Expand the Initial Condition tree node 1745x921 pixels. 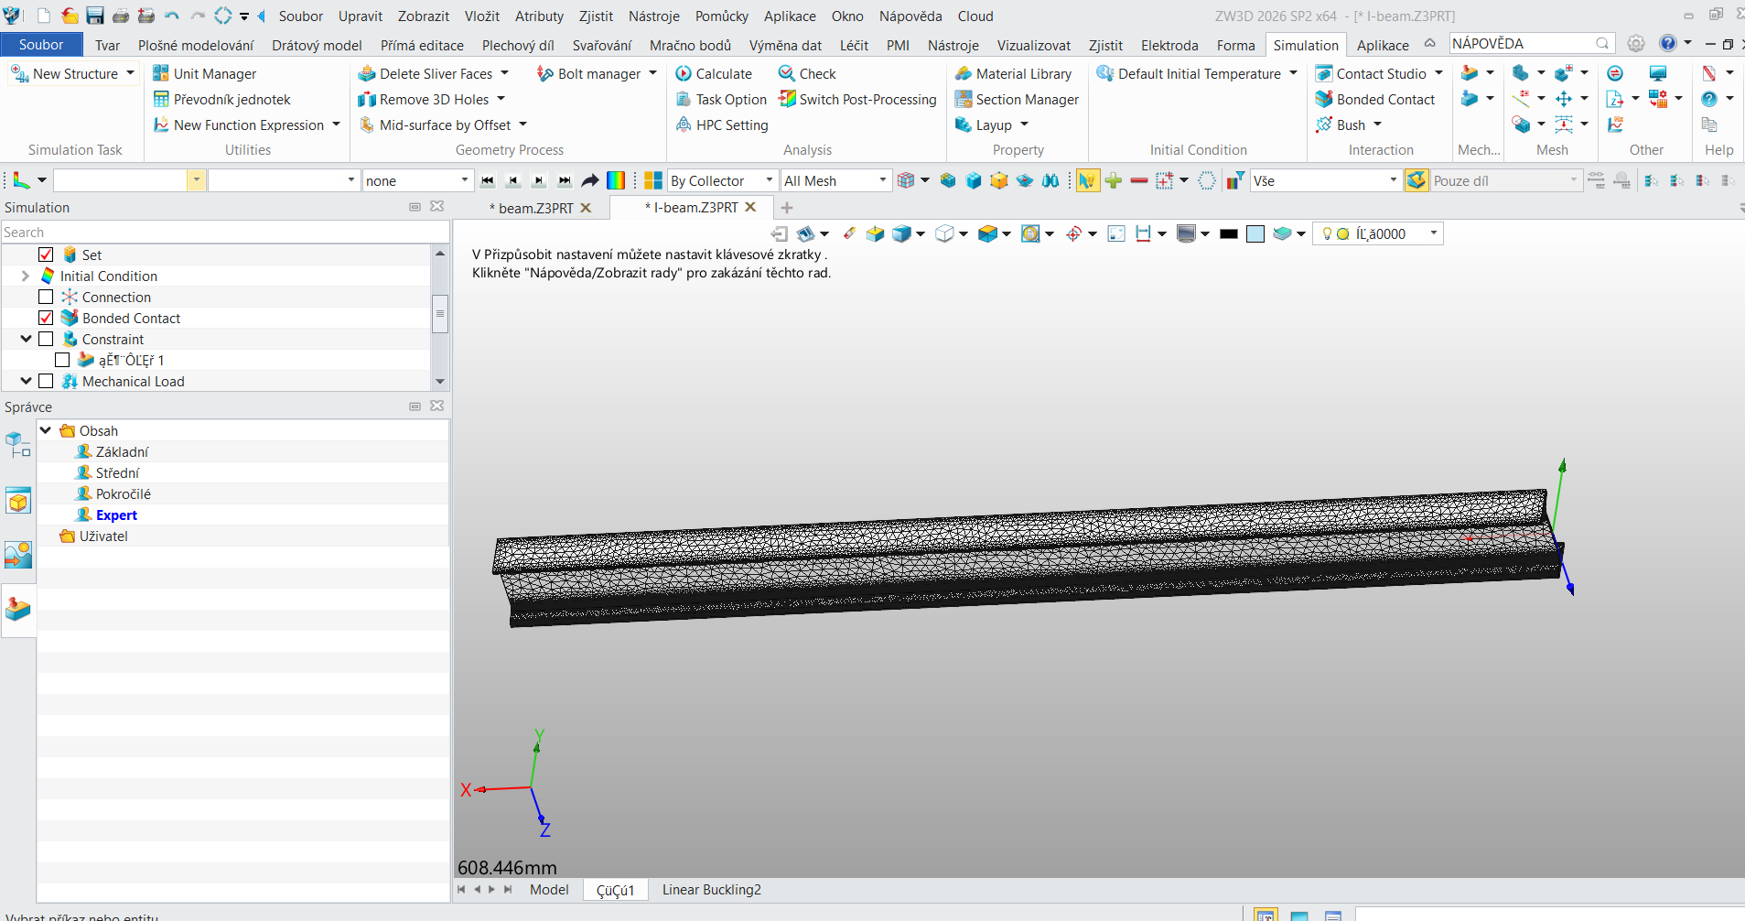click(x=26, y=276)
